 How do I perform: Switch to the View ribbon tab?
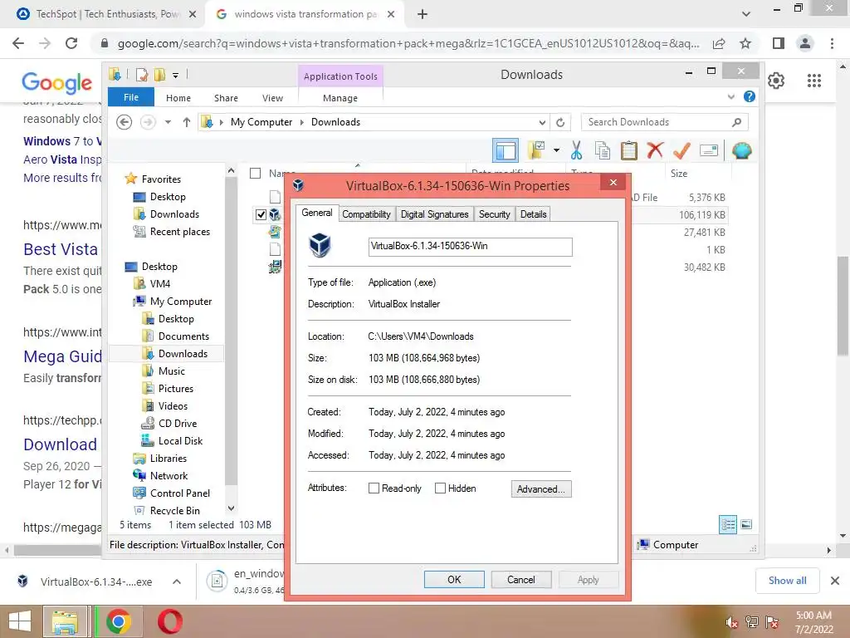pos(272,98)
